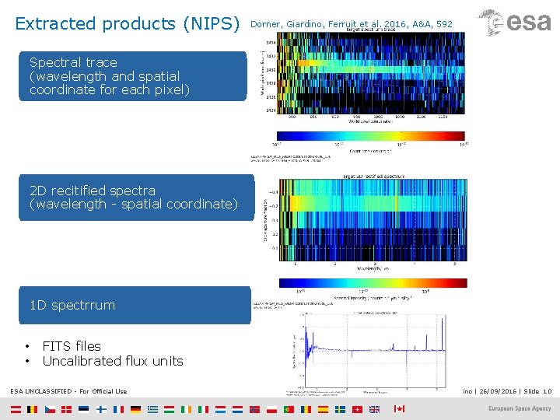560x420 pixels.
Task: Select the Irish flag next to Hungary's
Action: click(186, 409)
